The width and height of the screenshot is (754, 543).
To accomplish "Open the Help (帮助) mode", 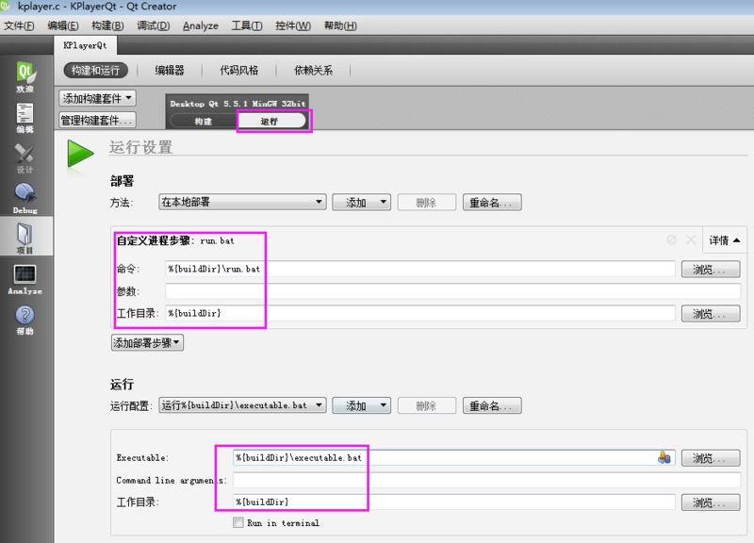I will [25, 321].
